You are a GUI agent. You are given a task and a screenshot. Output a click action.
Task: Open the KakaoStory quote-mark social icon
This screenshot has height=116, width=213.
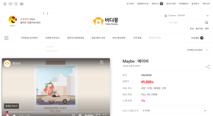[16, 4]
